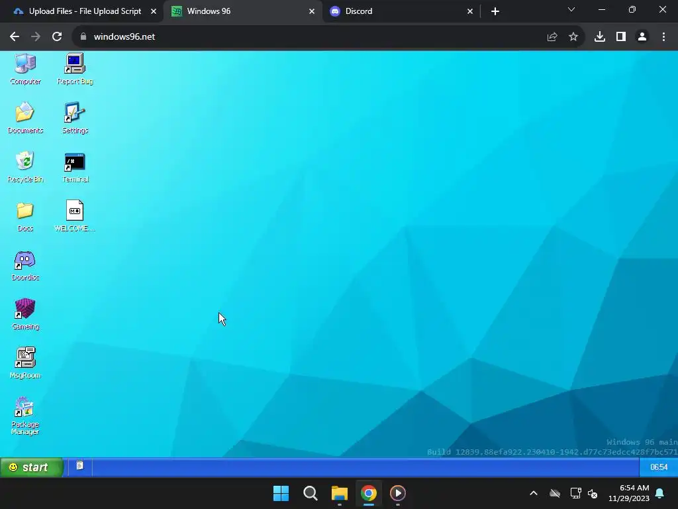Viewport: 678px width, 509px height.
Task: Open the Computer desktop icon
Action: pyautogui.click(x=25, y=69)
